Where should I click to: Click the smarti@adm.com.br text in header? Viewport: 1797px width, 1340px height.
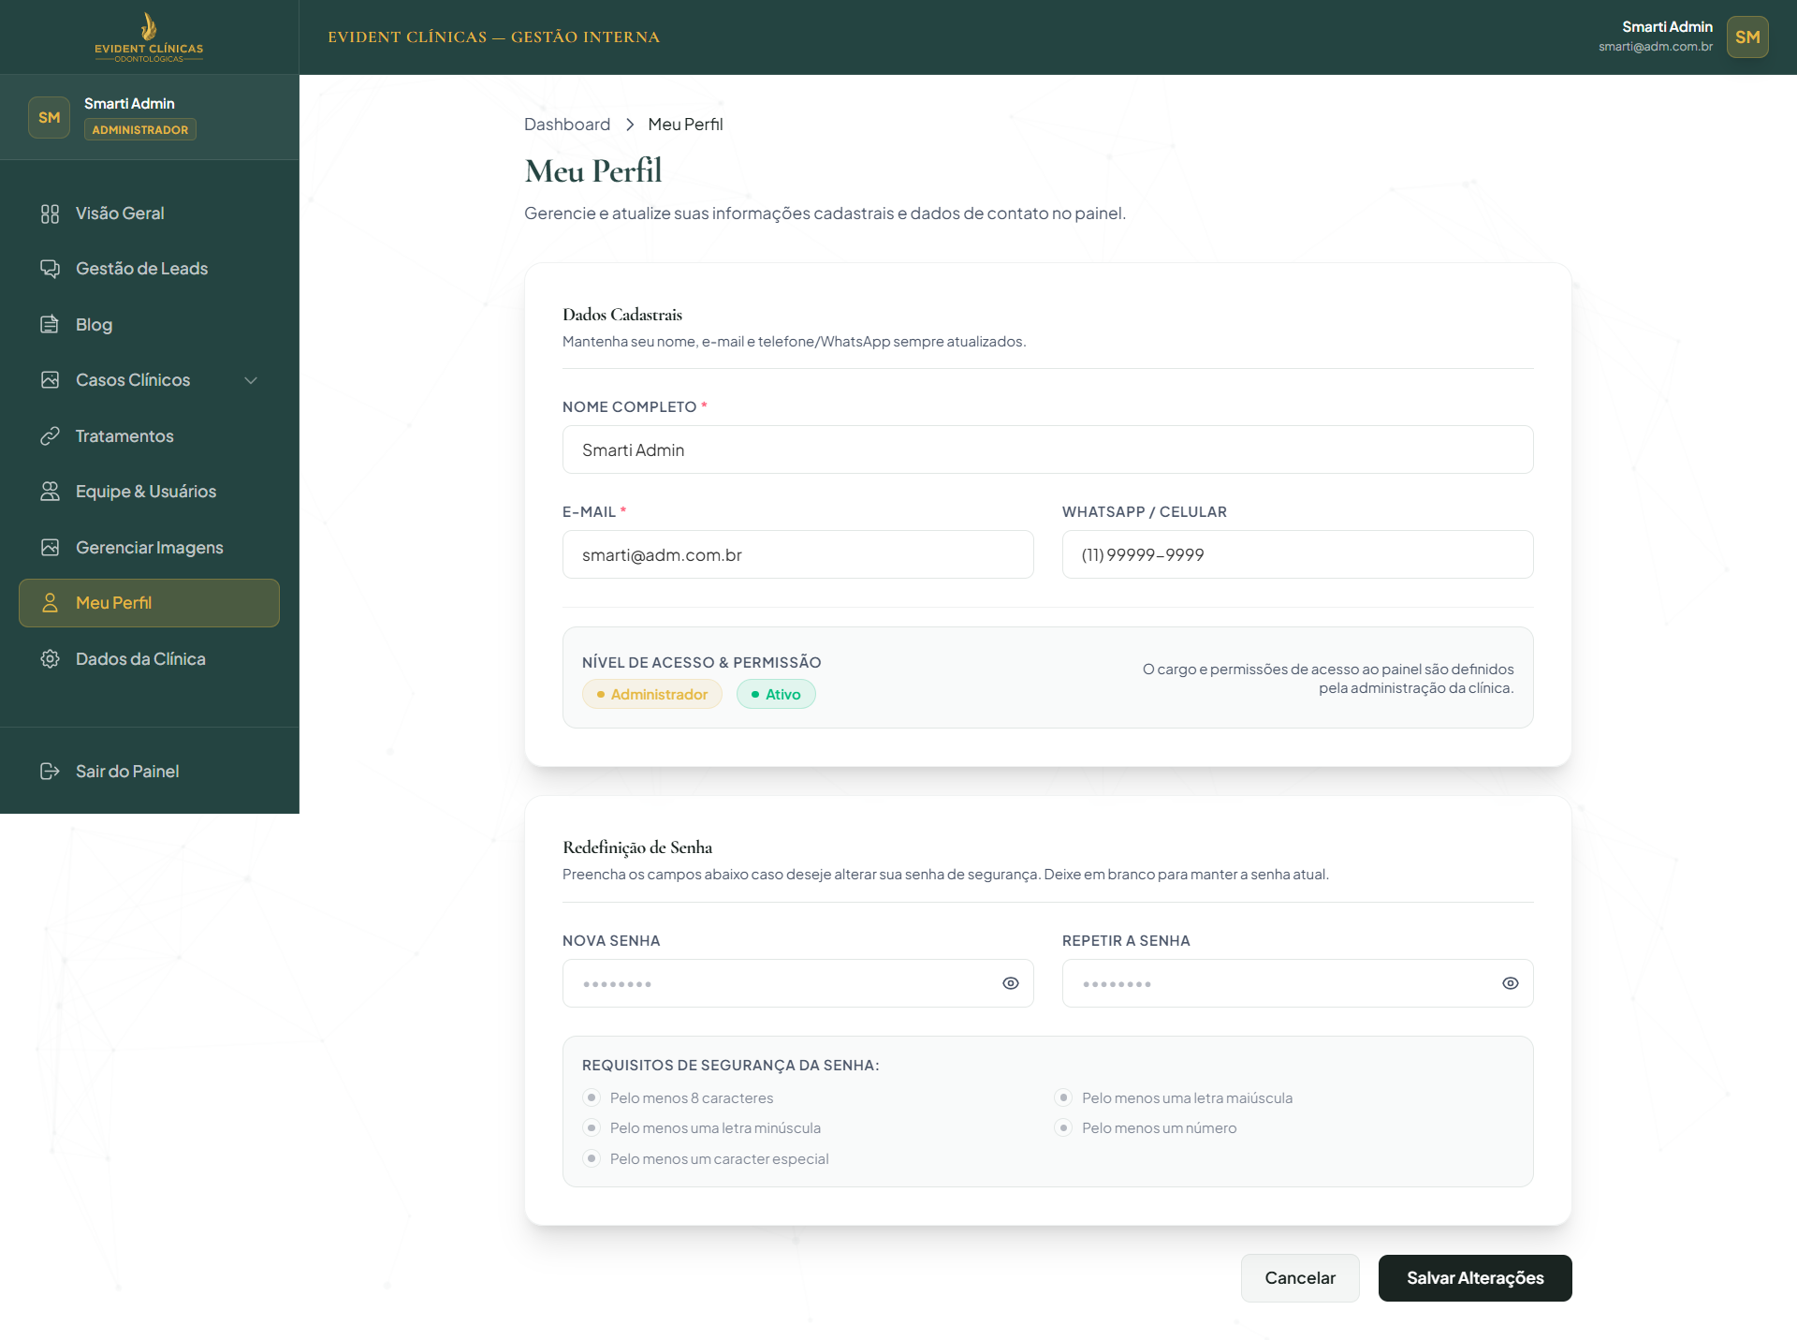(x=1656, y=47)
